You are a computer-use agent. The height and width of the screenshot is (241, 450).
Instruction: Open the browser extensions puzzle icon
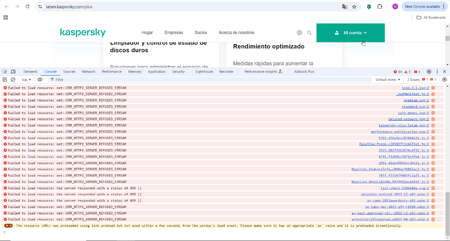pos(379,7)
